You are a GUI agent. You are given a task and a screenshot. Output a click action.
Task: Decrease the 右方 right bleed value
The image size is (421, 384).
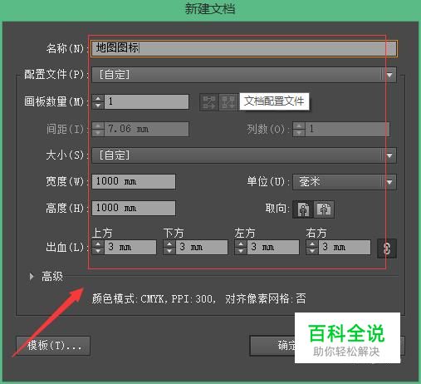[312, 251]
